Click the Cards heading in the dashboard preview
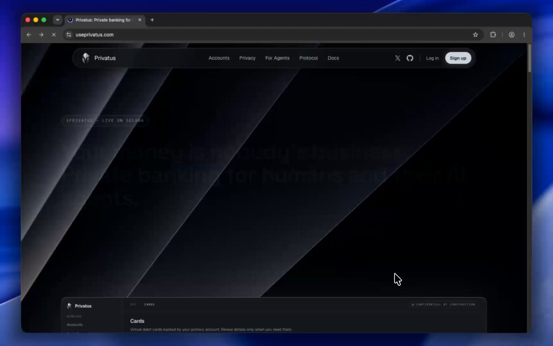This screenshot has height=346, width=553. (137, 321)
